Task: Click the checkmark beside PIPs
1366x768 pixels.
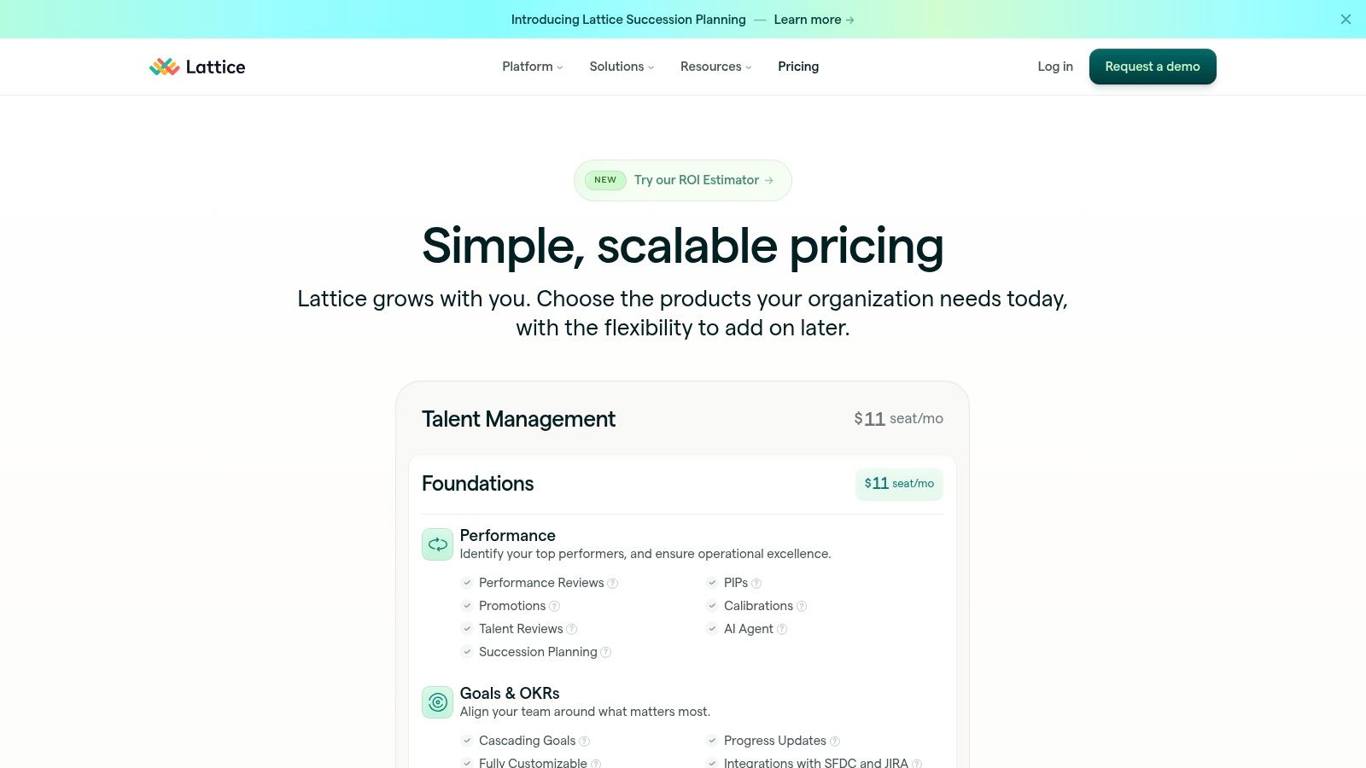Action: coord(712,583)
